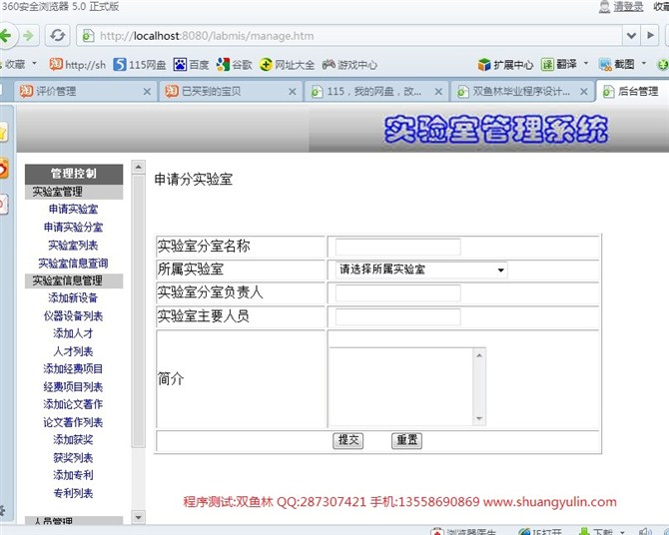Open the http://sh Taobao bookmark
This screenshot has width=669, height=535.
77,65
